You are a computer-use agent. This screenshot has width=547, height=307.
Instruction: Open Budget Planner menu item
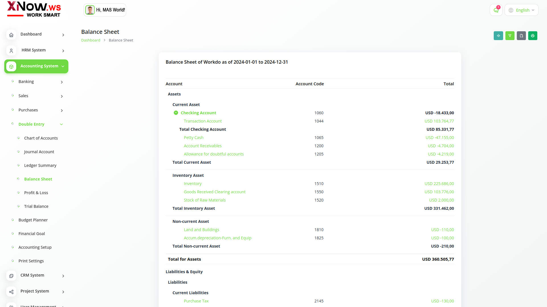pyautogui.click(x=33, y=220)
